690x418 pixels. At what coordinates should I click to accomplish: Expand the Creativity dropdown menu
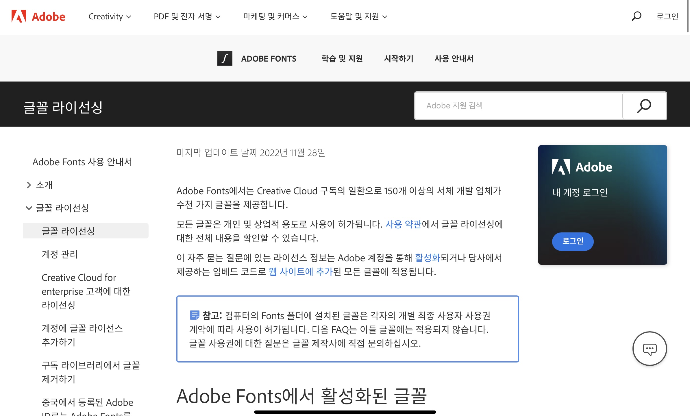110,16
